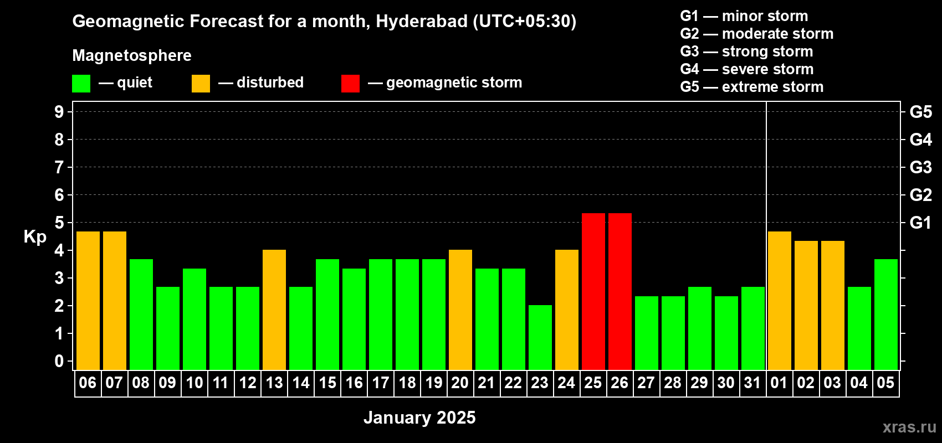Click the Kp value 9 axis label

pyautogui.click(x=59, y=112)
